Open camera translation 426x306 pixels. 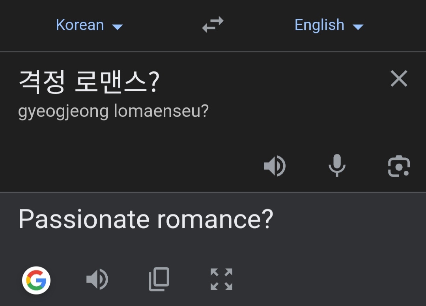399,166
